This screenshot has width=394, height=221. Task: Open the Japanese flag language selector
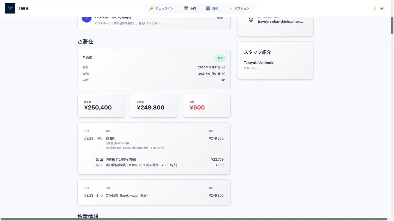(382, 8)
